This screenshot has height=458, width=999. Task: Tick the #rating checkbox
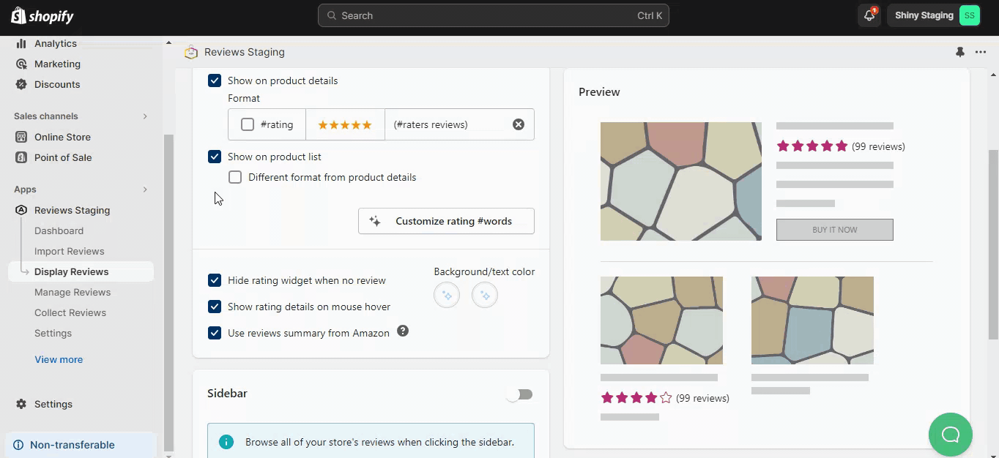coord(248,124)
